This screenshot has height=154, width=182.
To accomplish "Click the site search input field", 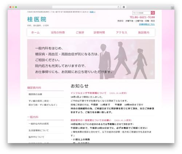I will 142,13.
